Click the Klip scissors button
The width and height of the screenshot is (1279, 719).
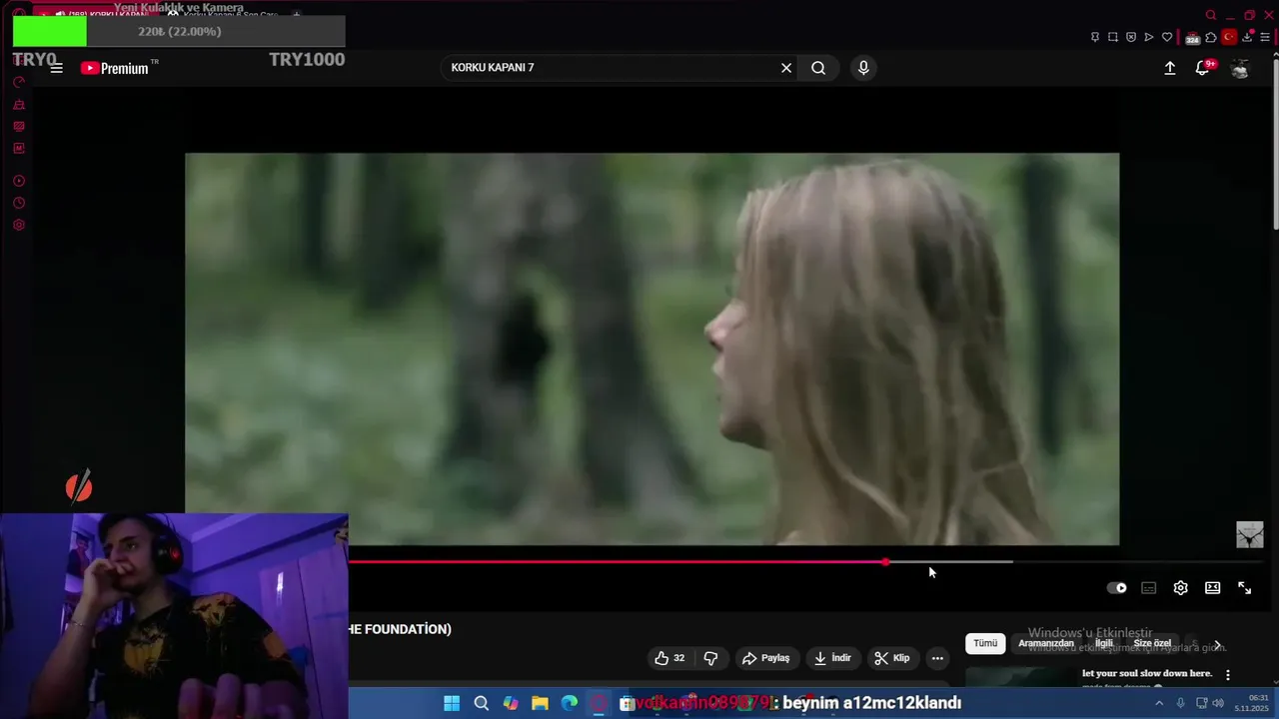pyautogui.click(x=891, y=658)
